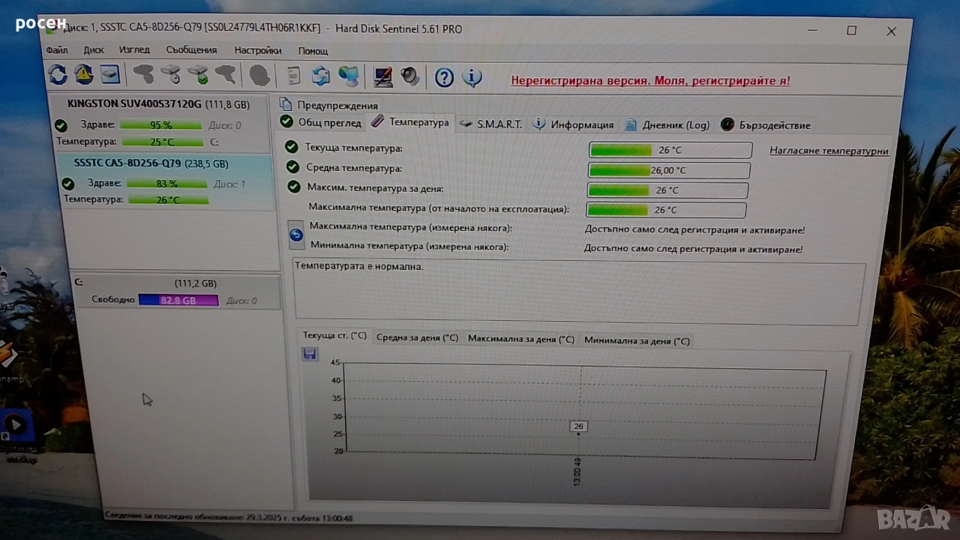Click the refresh arrows toolbar icon

click(x=58, y=74)
